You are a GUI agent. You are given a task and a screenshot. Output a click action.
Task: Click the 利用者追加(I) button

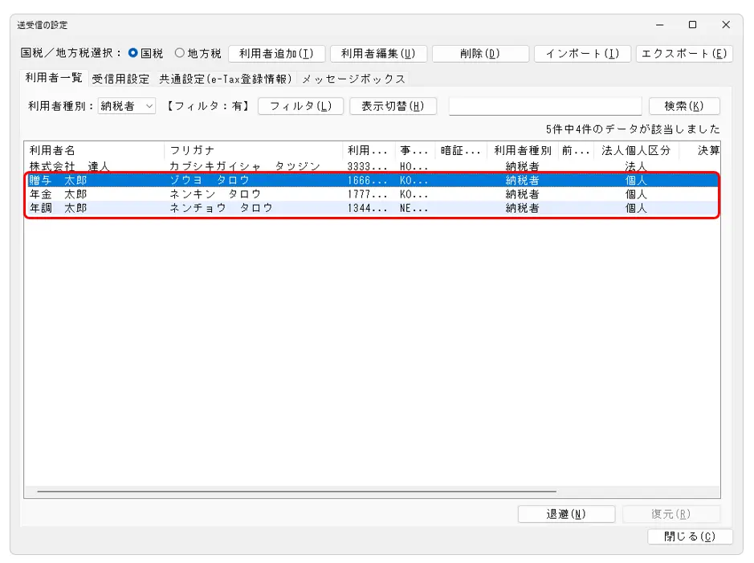[276, 54]
